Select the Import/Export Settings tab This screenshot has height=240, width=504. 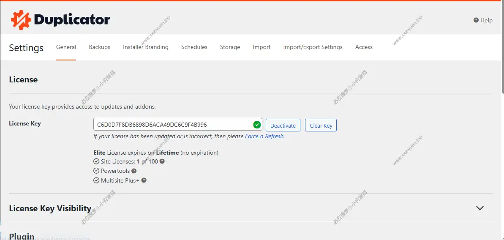coord(313,47)
